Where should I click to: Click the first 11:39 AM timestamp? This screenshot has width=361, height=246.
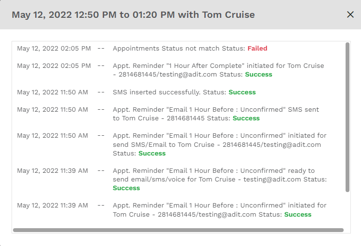(53, 170)
